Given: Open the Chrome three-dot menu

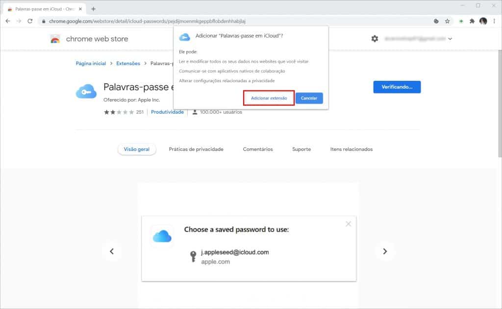Looking at the screenshot, I should coord(494,21).
